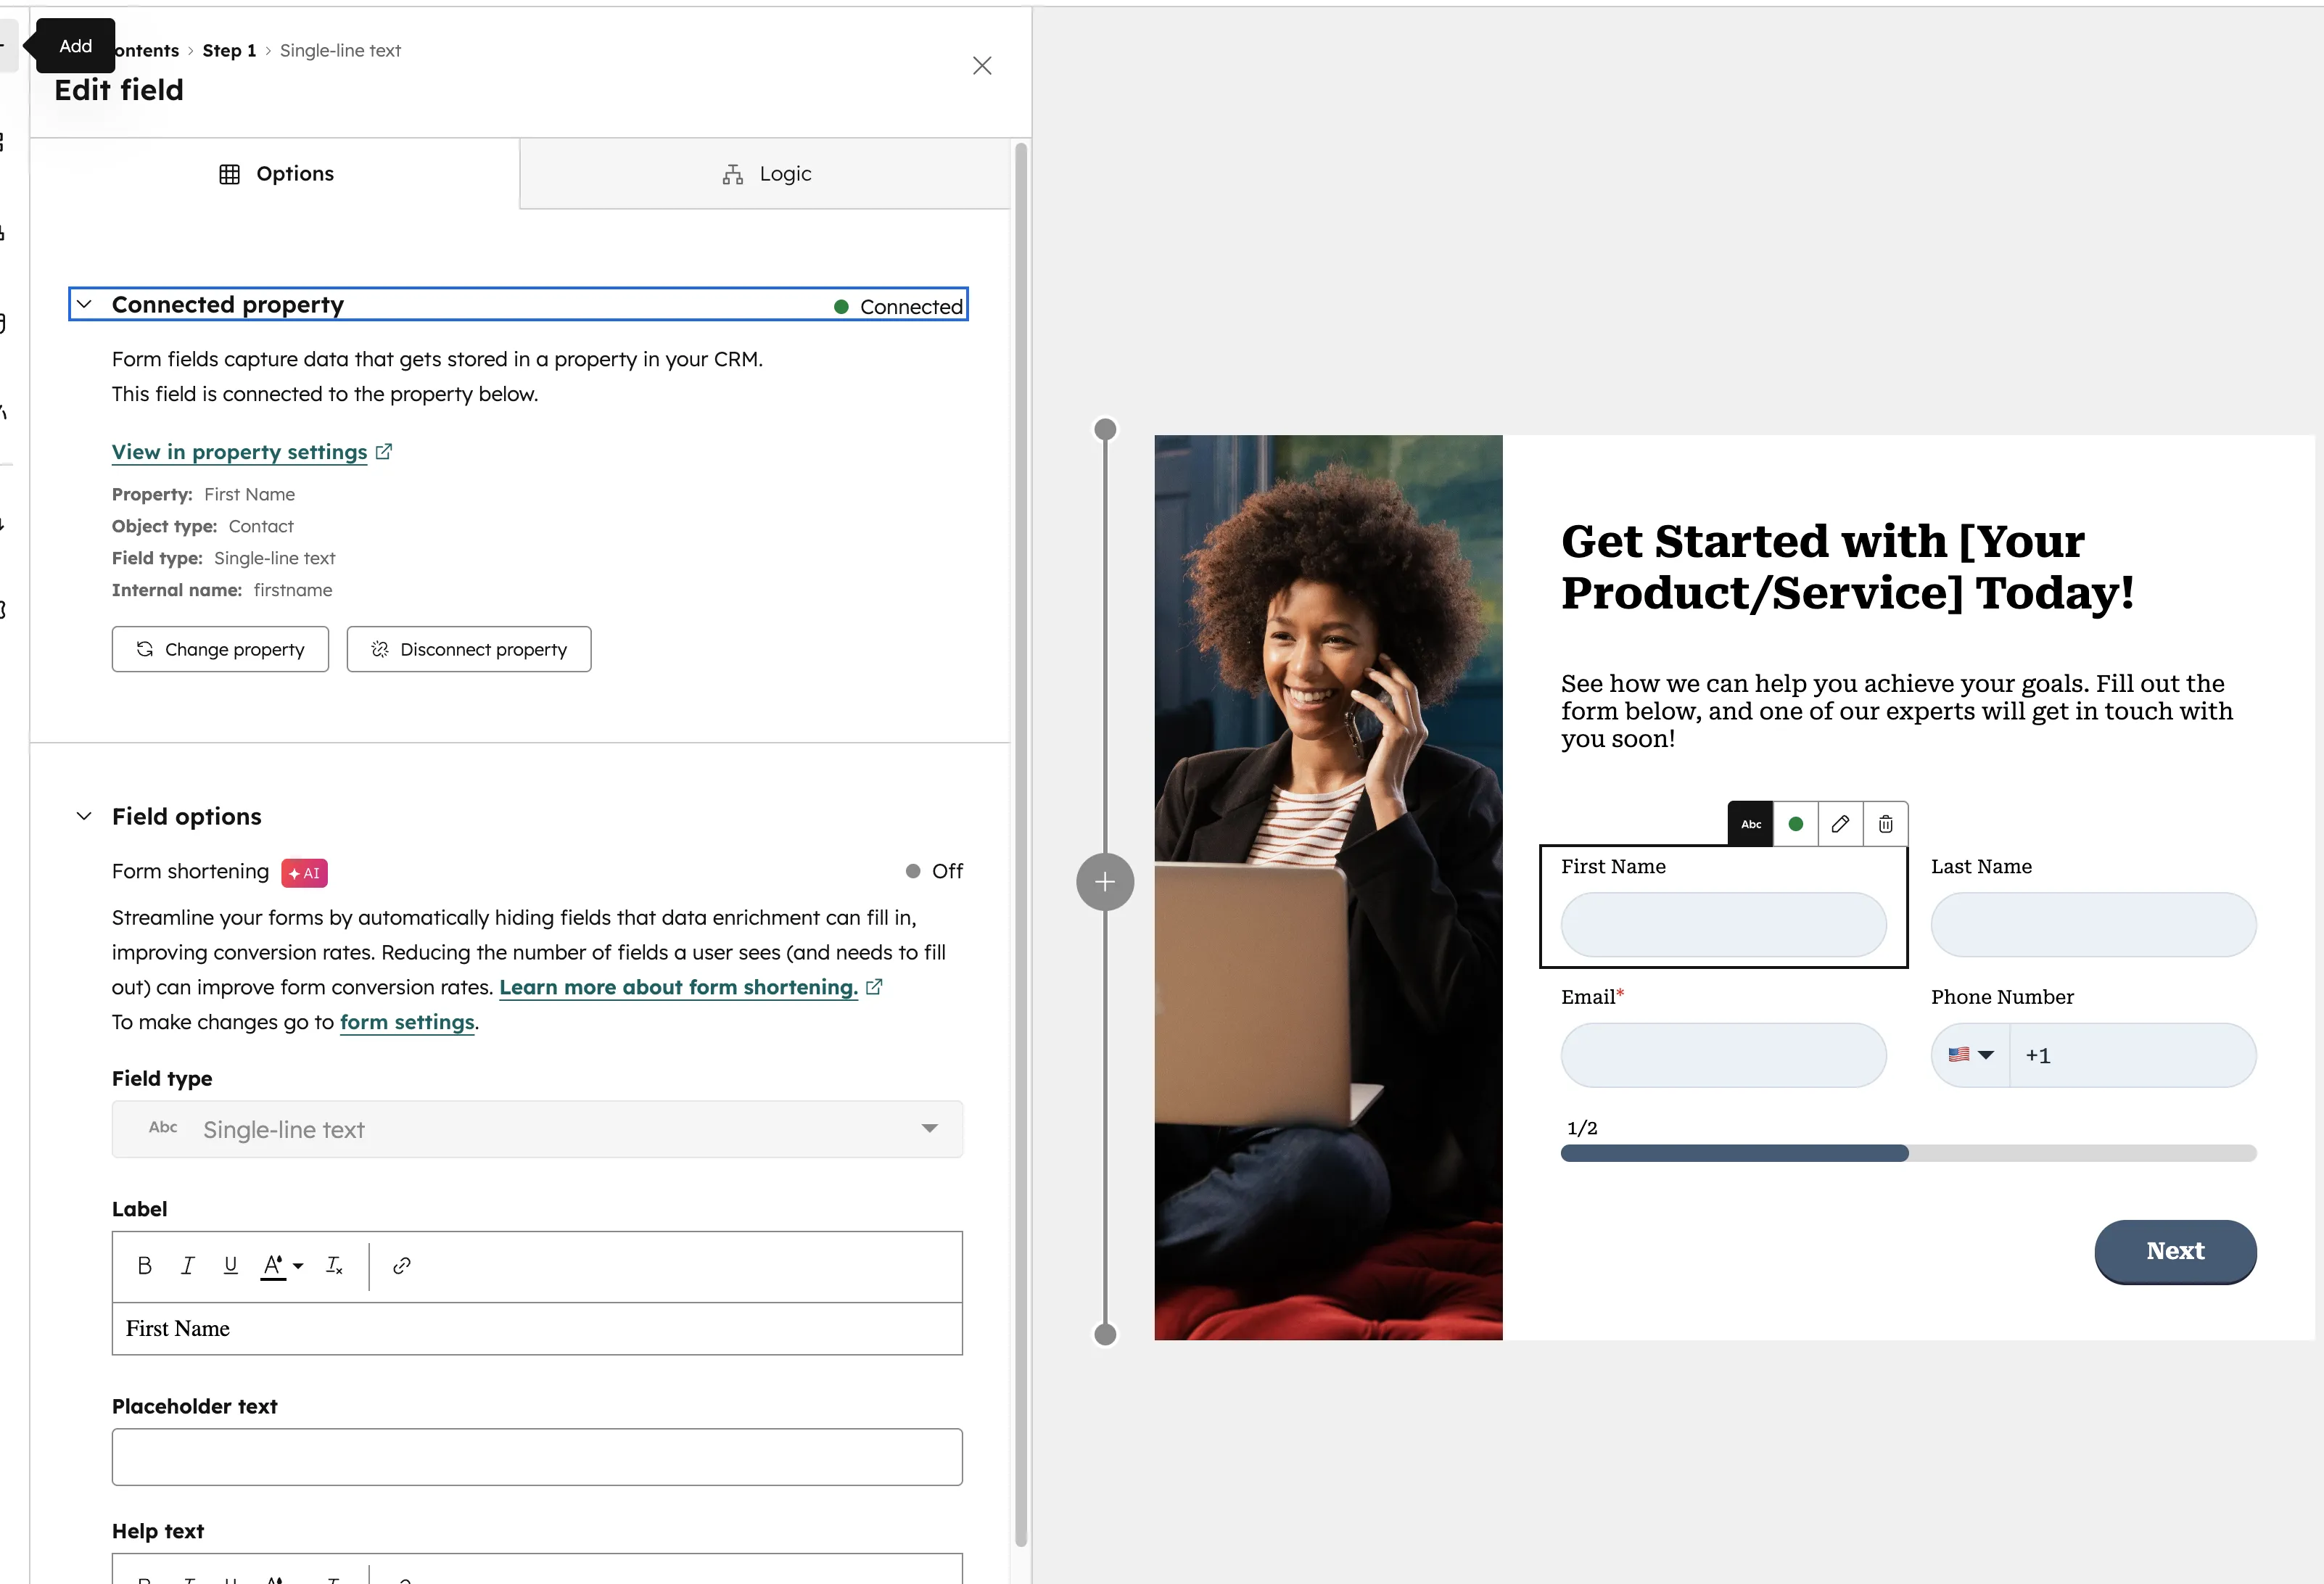Edit the First Name field via pencil icon

pyautogui.click(x=1840, y=823)
